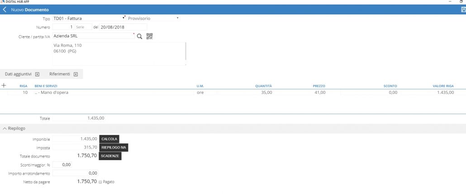Image resolution: width=466 pixels, height=194 pixels.
Task: Open SCADENZE button
Action: coord(110,156)
